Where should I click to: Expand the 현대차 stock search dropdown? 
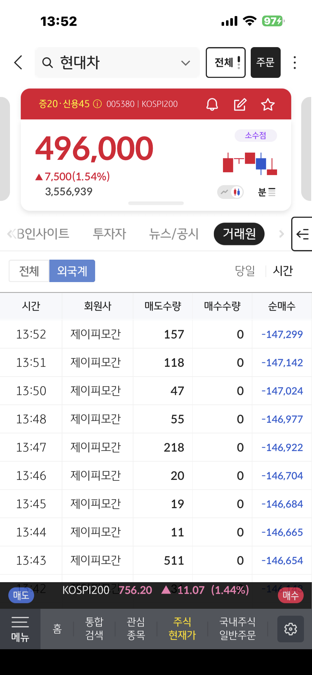click(186, 63)
